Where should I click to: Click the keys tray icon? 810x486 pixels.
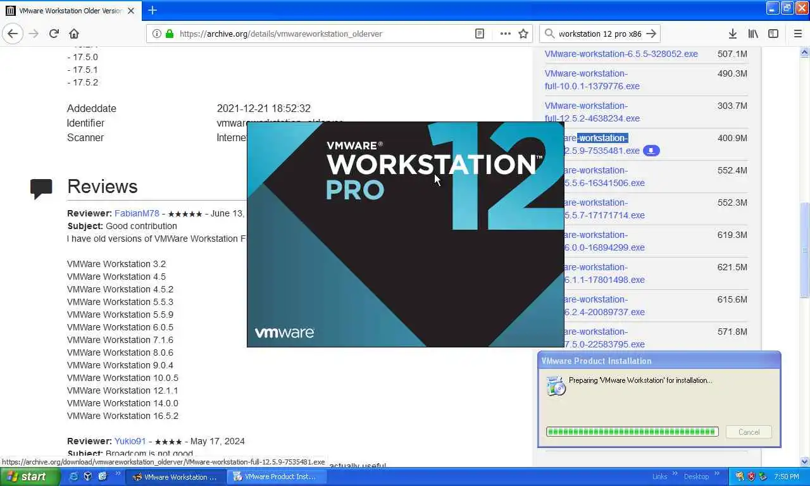[739, 477]
